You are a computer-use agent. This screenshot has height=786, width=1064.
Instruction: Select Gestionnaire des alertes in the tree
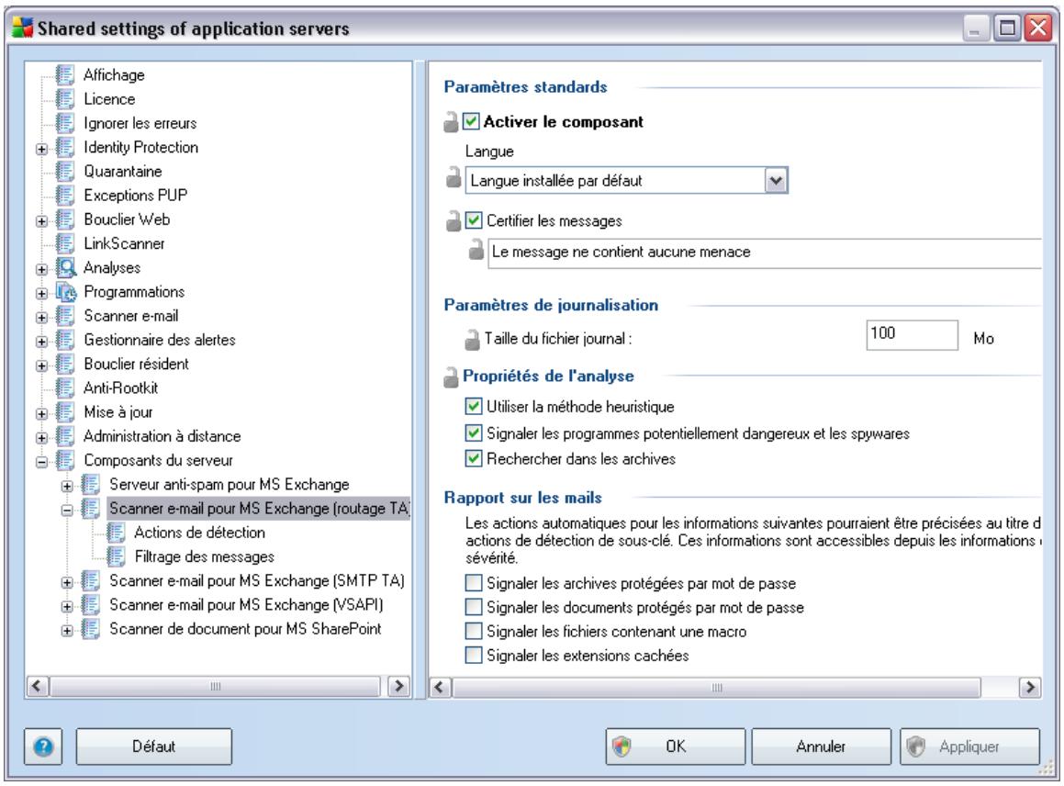point(160,340)
